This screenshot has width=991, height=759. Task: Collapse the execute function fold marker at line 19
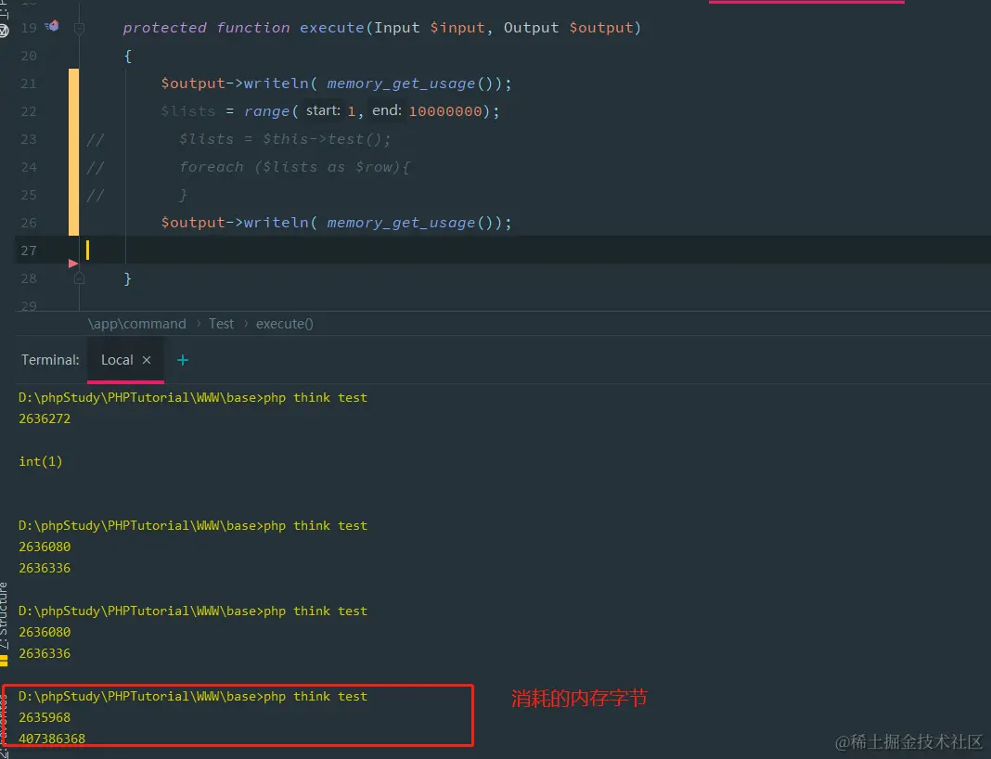click(79, 28)
